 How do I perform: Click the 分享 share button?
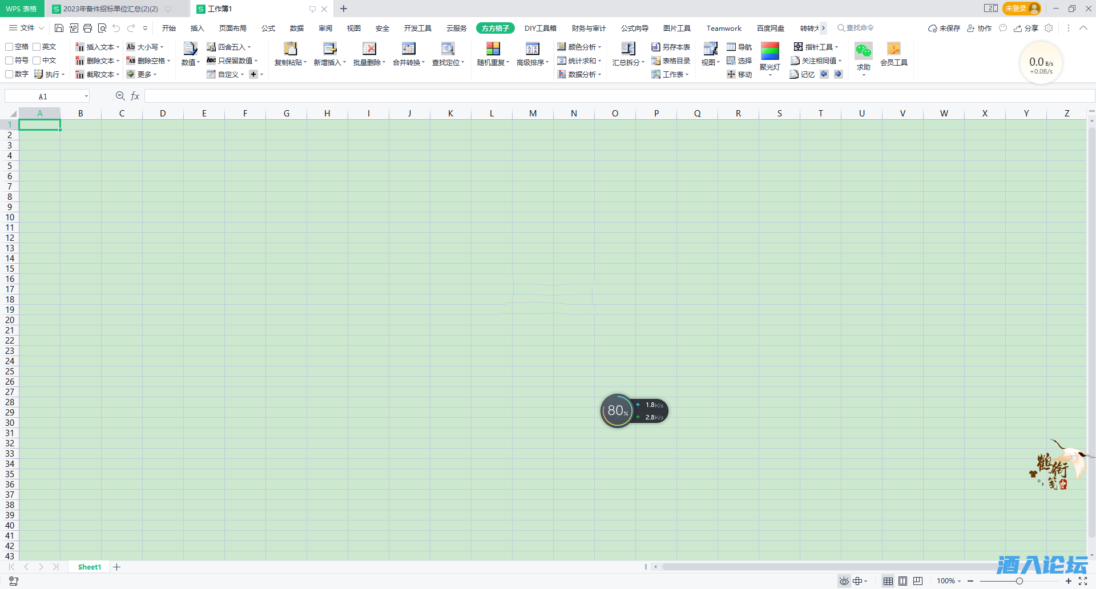click(1026, 28)
